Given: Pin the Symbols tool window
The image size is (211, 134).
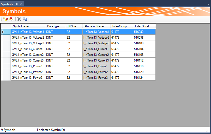Looking at the screenshot, I should coord(16,4).
